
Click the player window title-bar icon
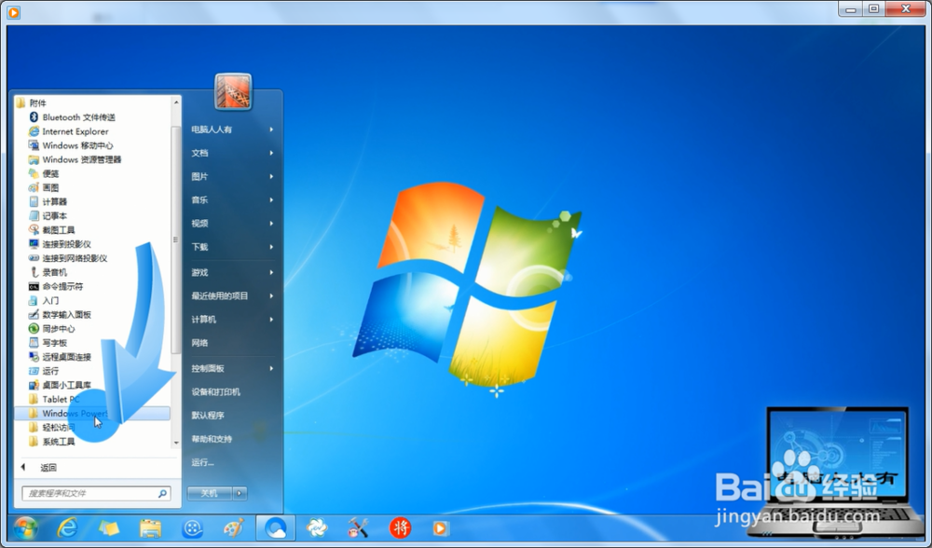[14, 12]
